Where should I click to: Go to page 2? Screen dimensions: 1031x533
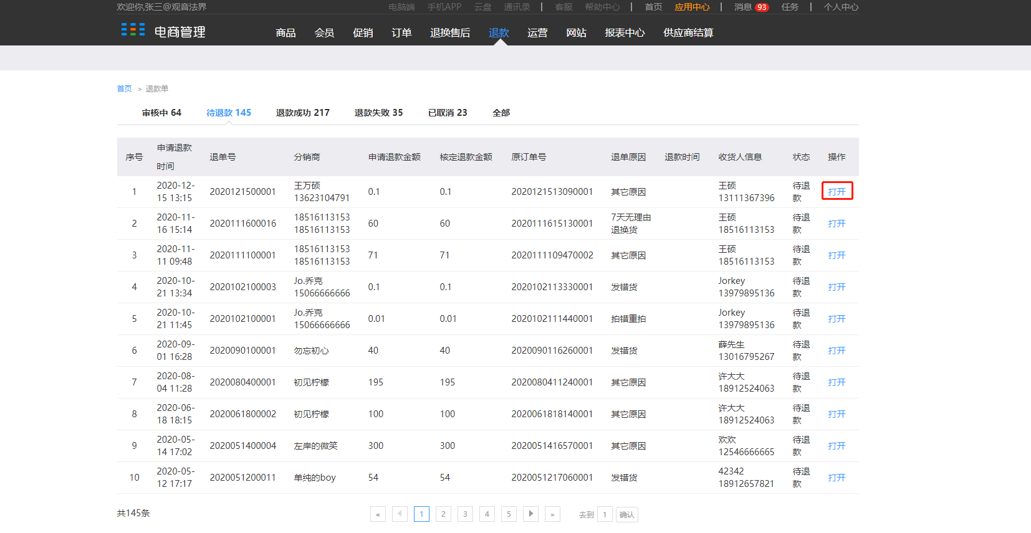click(x=443, y=514)
